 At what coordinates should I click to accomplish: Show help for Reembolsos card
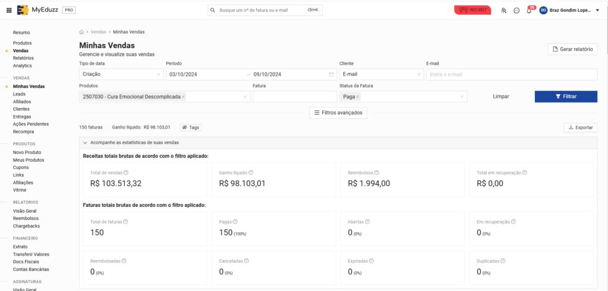pyautogui.click(x=376, y=172)
